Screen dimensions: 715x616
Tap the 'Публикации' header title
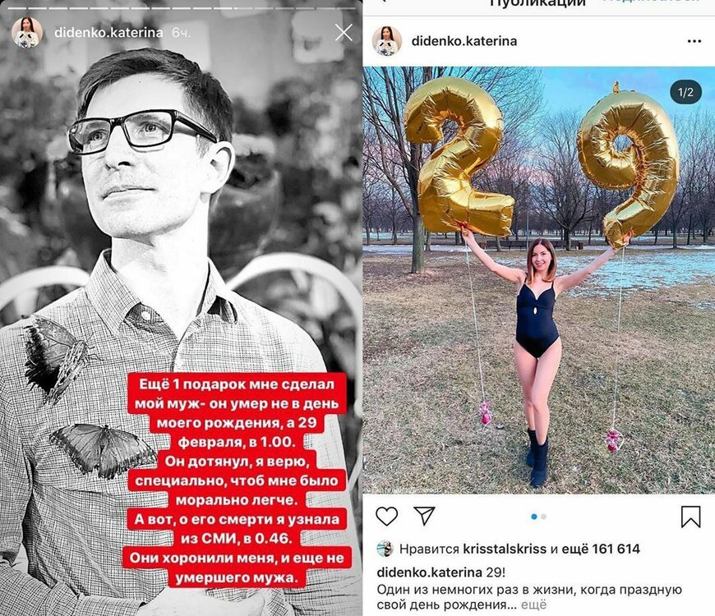click(x=537, y=3)
